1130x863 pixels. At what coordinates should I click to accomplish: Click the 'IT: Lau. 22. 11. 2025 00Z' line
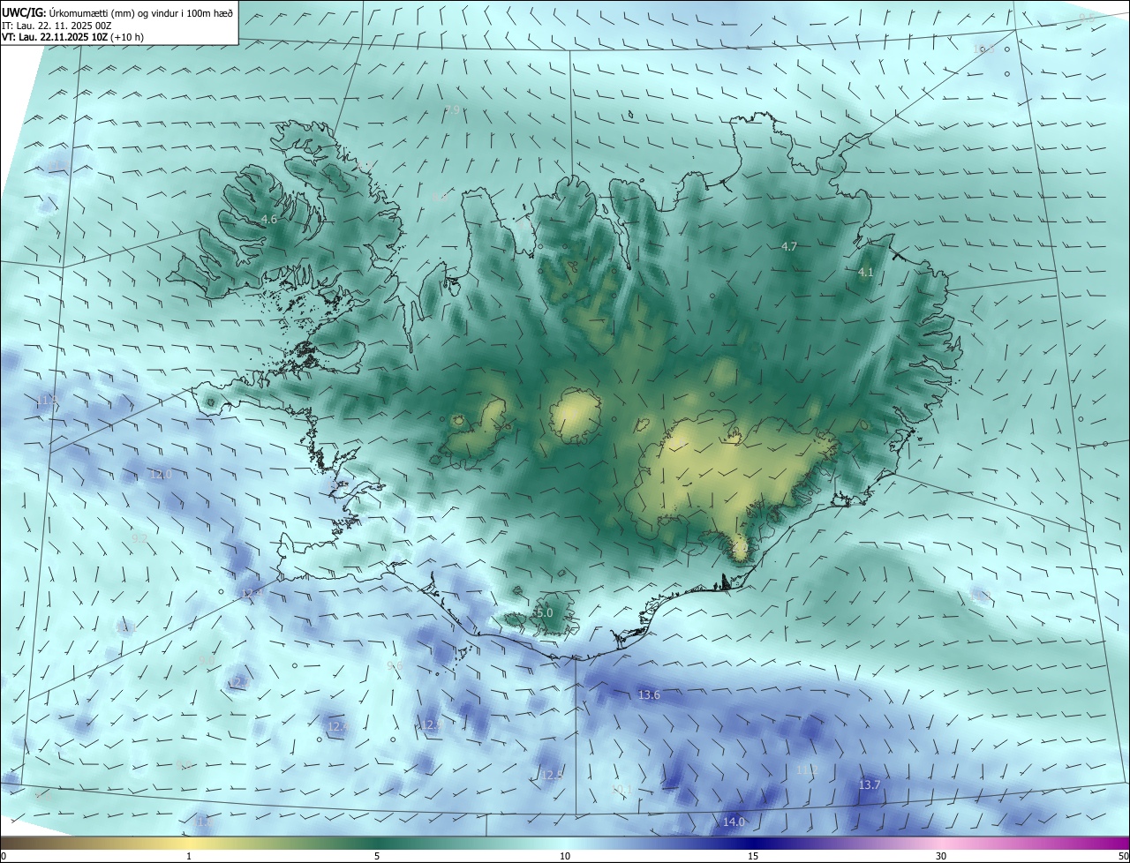56,26
